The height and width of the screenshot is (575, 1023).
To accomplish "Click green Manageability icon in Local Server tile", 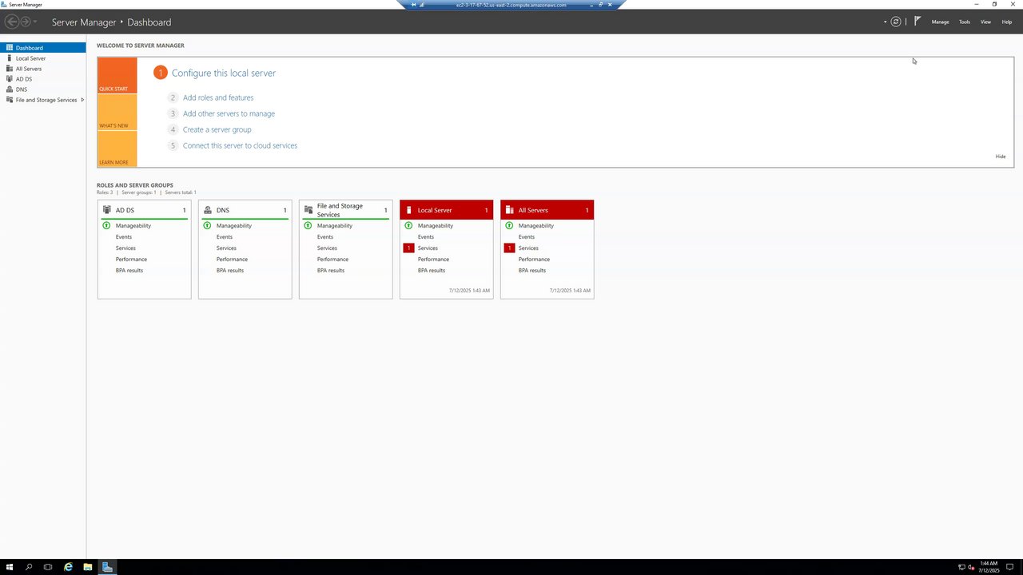I will [x=409, y=226].
